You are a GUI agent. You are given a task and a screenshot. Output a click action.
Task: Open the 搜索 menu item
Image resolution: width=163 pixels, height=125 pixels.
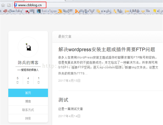click(28, 118)
